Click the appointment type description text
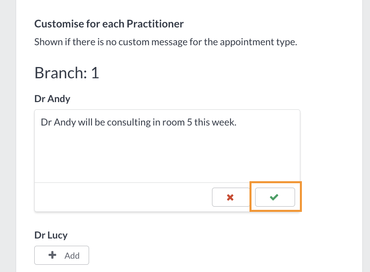 tap(166, 42)
